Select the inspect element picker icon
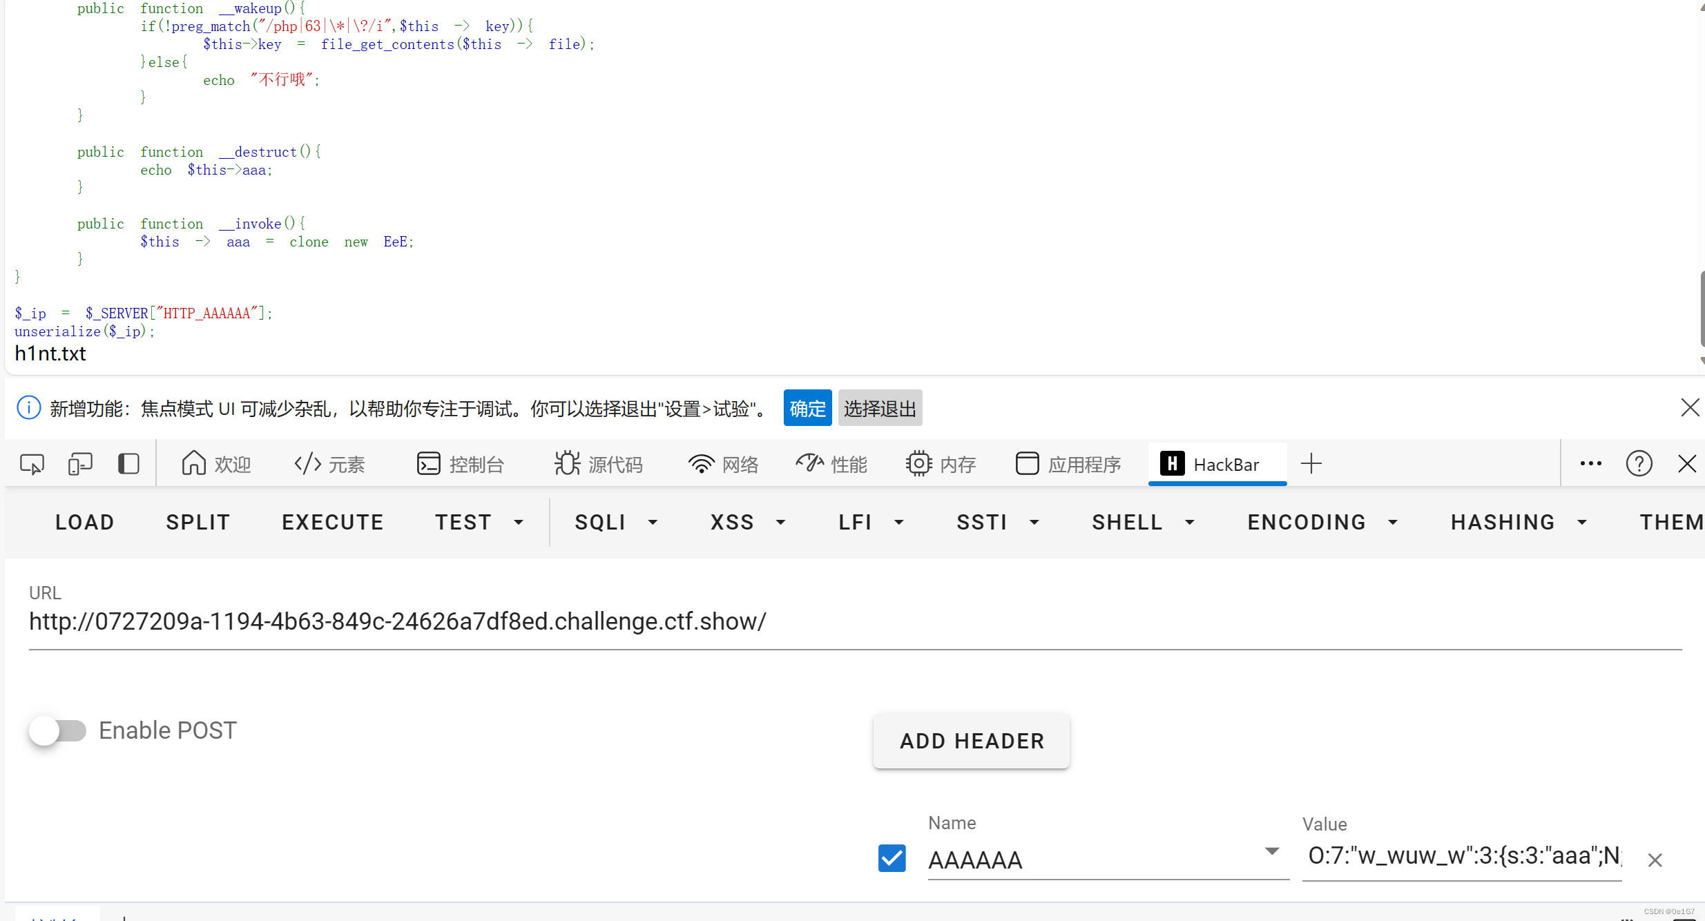1705x921 pixels. pos(31,463)
